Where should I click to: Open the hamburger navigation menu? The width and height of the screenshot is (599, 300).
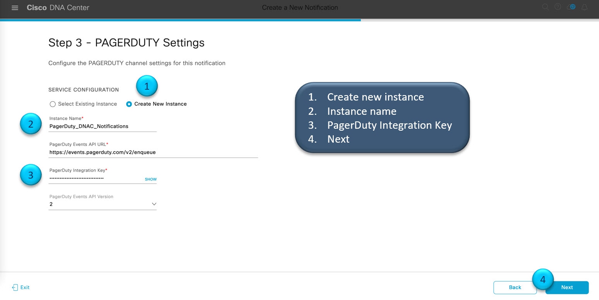[x=15, y=8]
